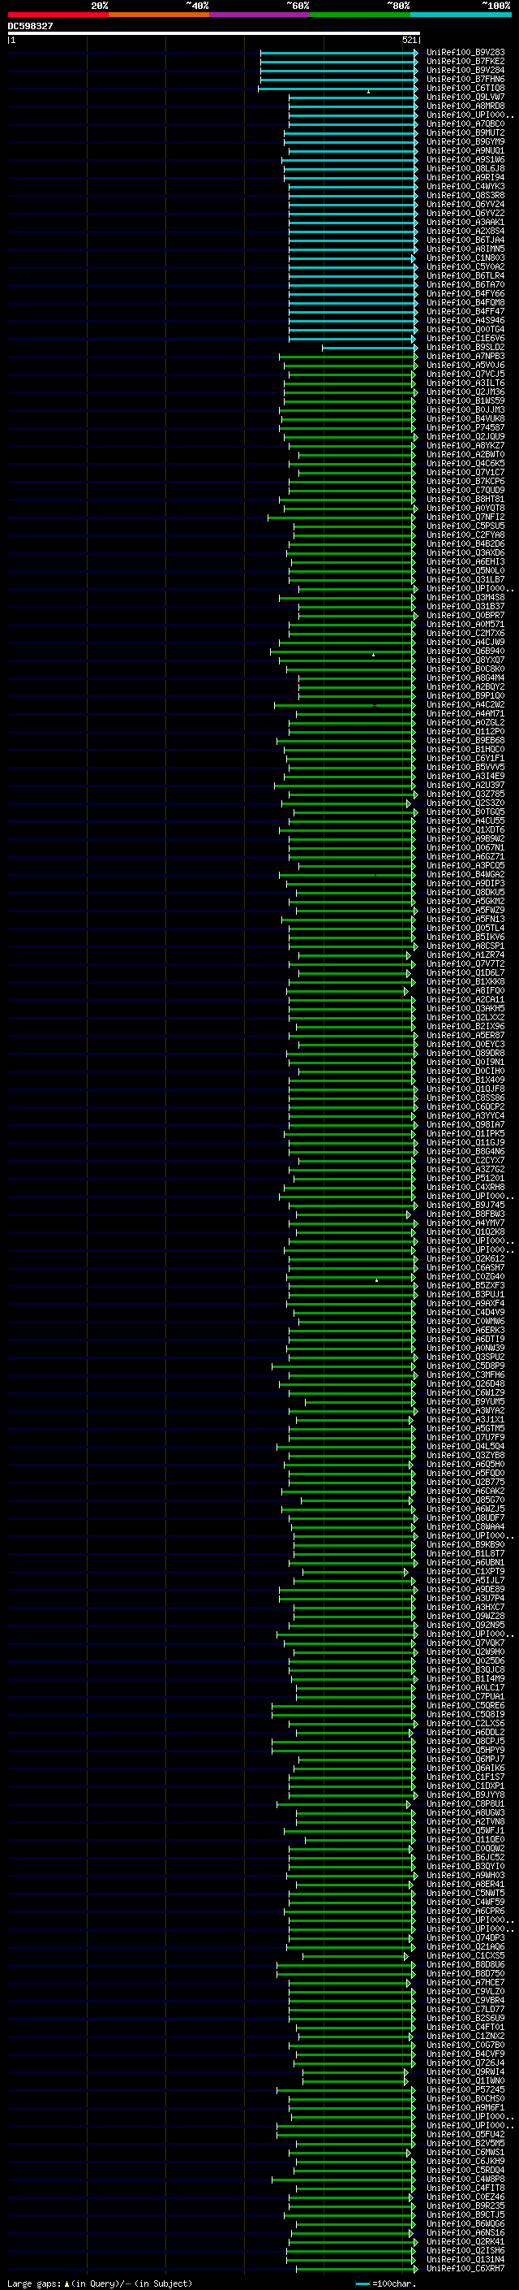Image resolution: width=519 pixels, height=2290 pixels.
Task: Click the green alignment bar for UniRef100_A7NPB3
Action: (350, 356)
